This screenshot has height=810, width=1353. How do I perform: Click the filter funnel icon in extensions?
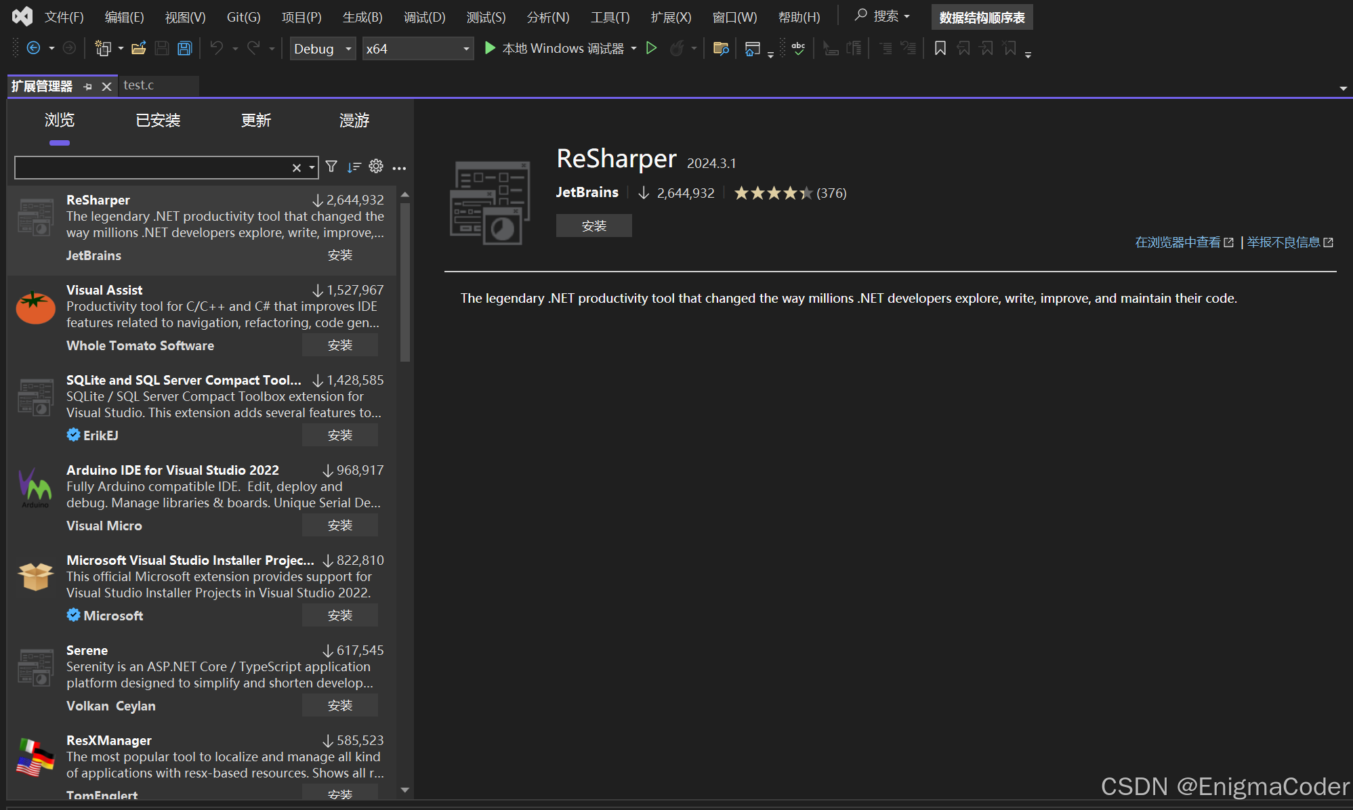coord(331,167)
